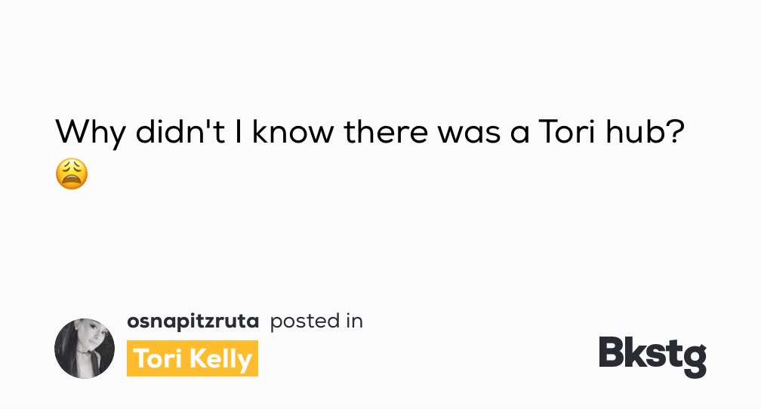
Task: Open osnapitzruta's profile avatar photo
Action: 85,349
